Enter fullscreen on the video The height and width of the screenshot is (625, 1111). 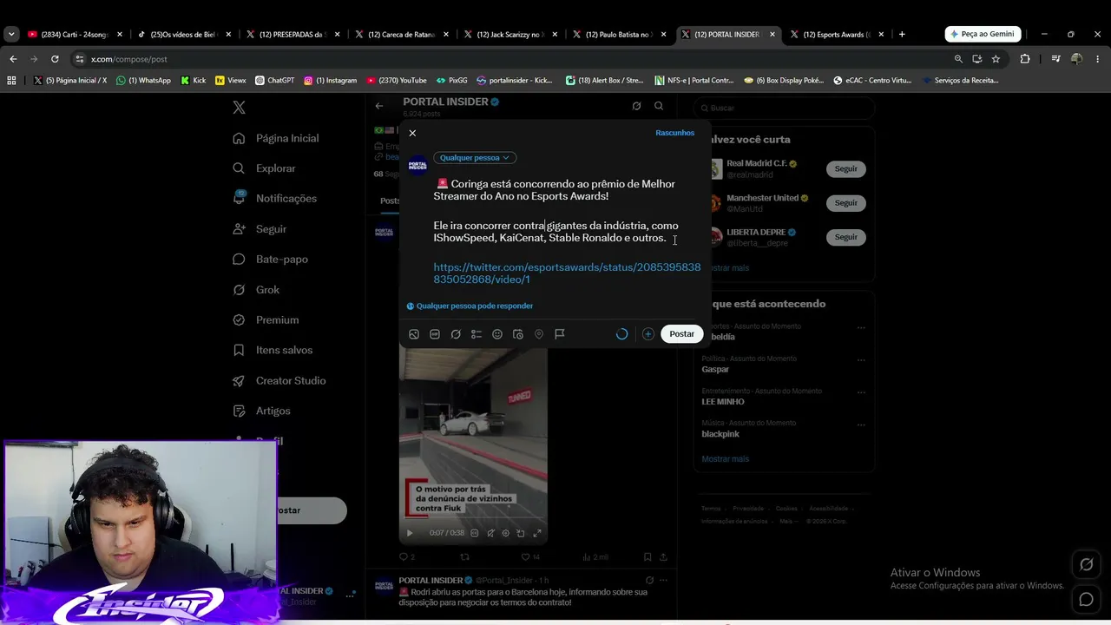pos(536,533)
